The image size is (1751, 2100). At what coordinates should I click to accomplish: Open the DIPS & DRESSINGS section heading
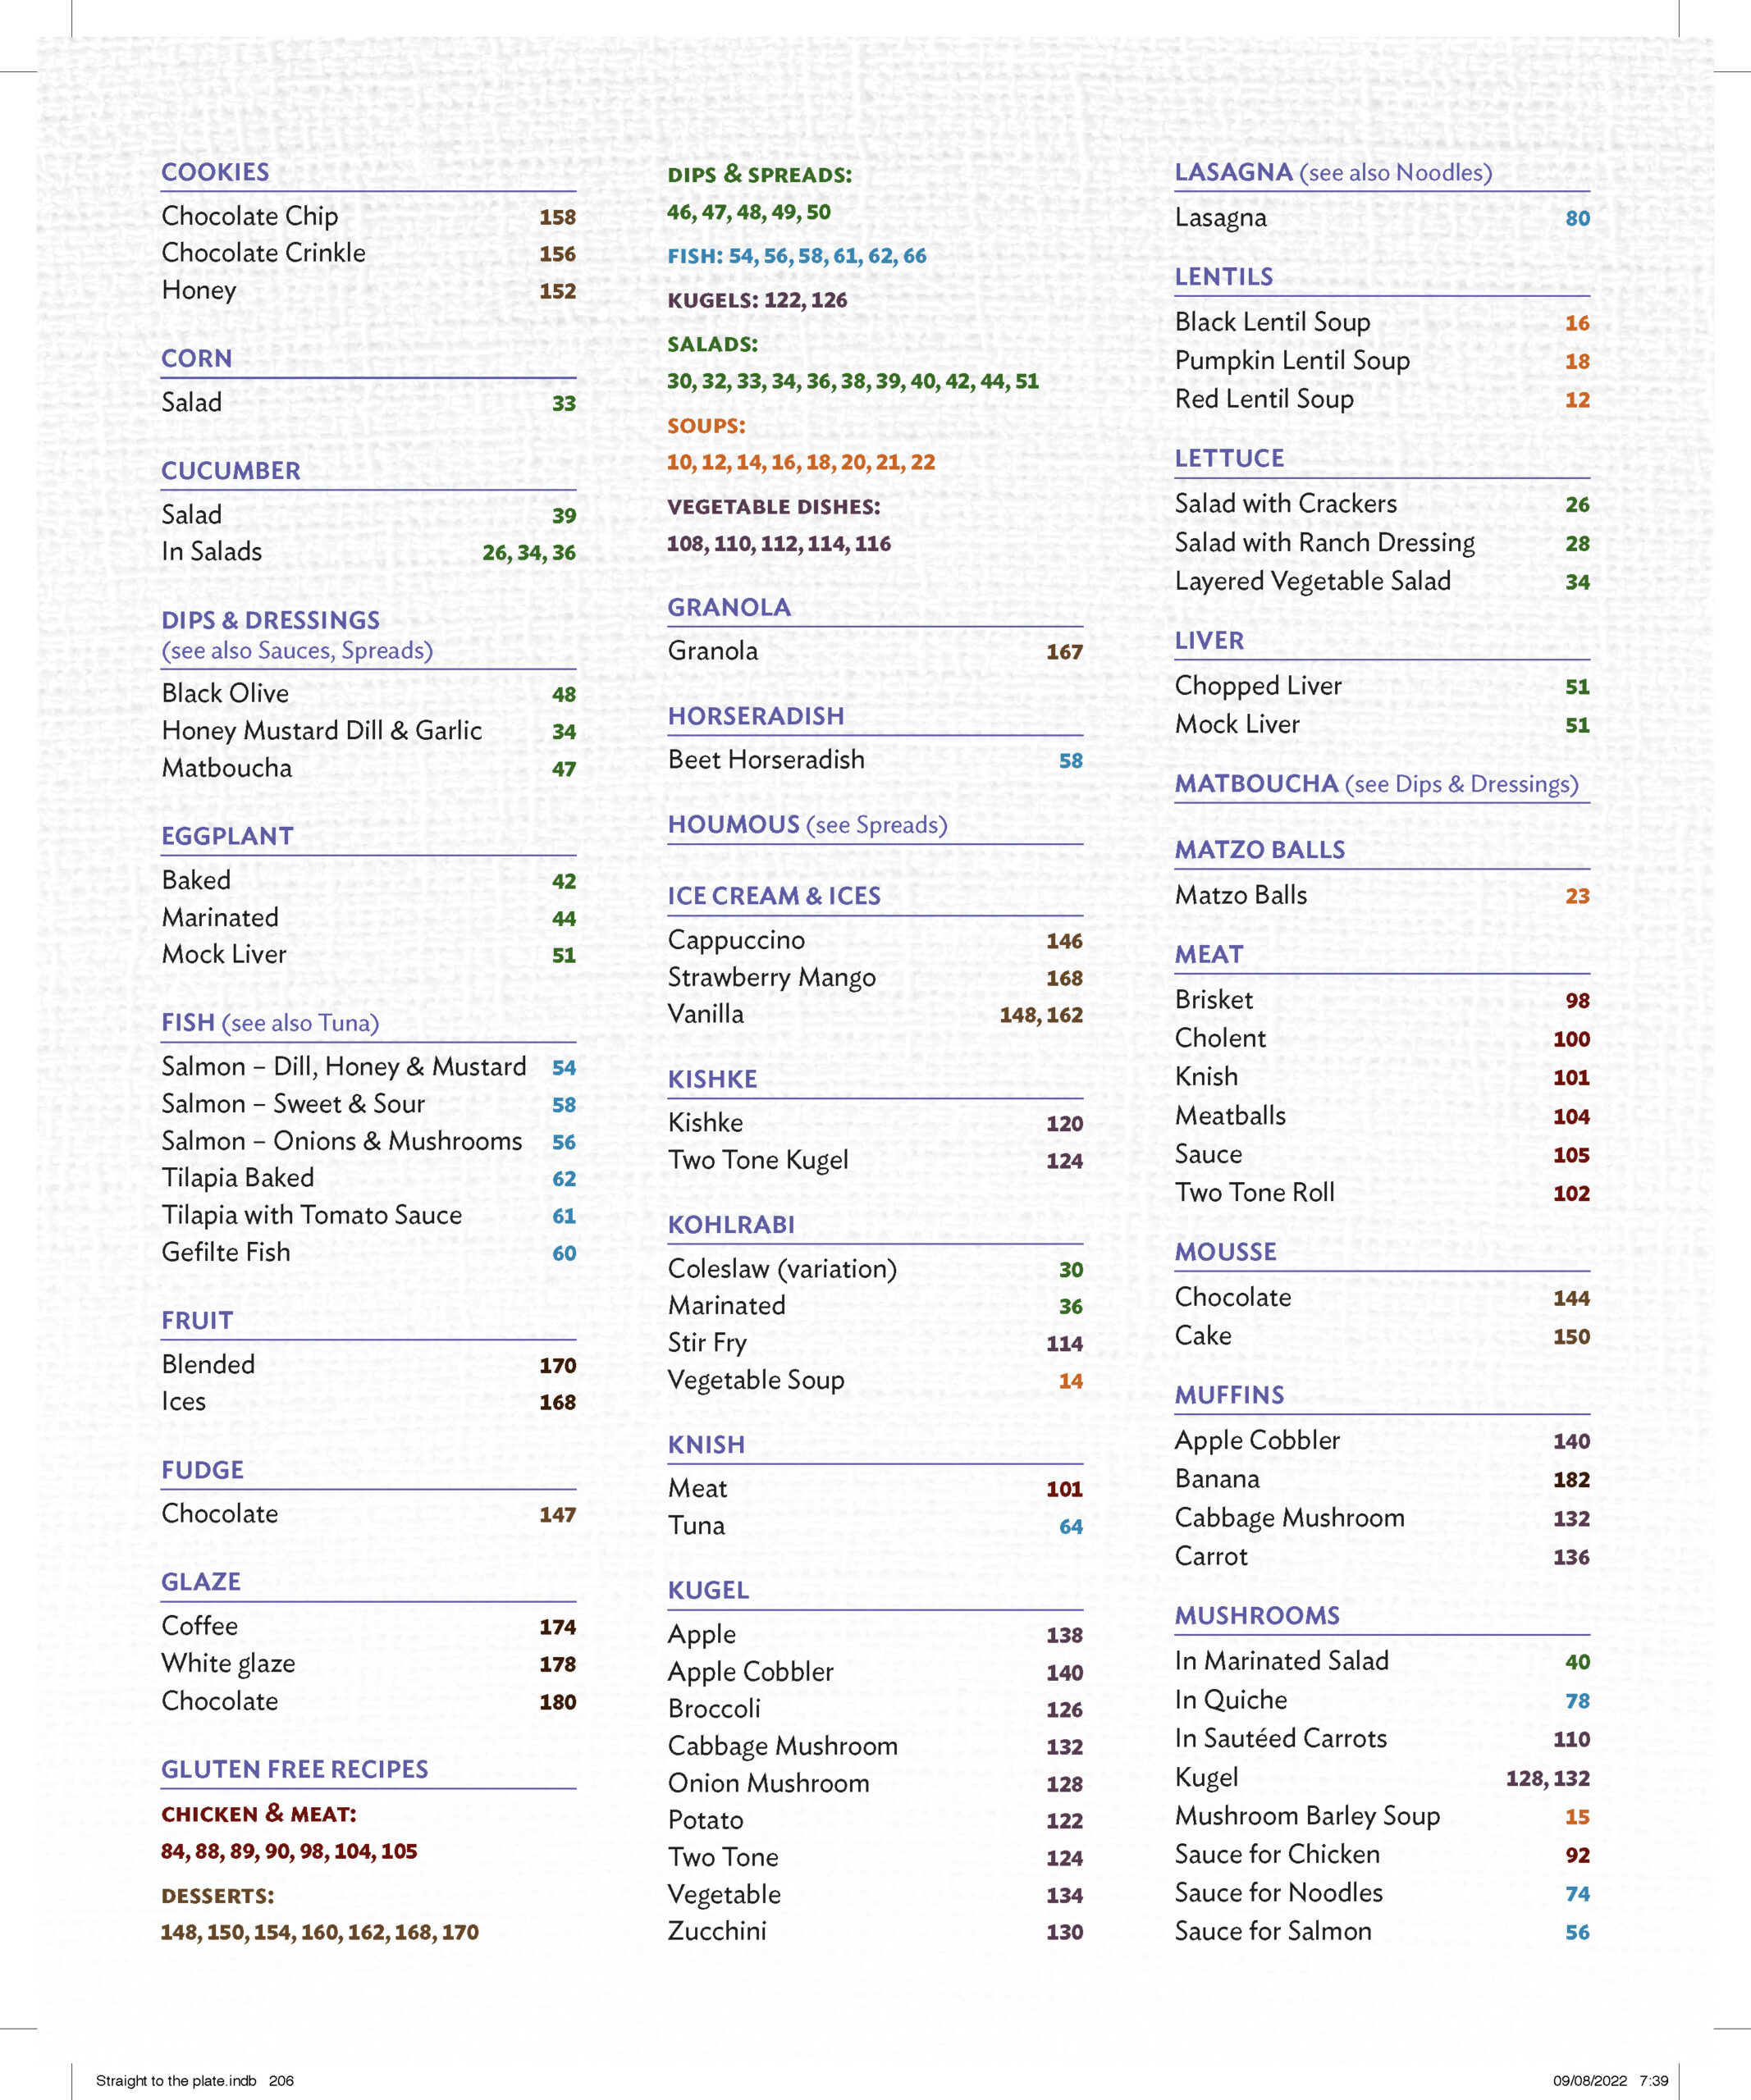tap(270, 620)
